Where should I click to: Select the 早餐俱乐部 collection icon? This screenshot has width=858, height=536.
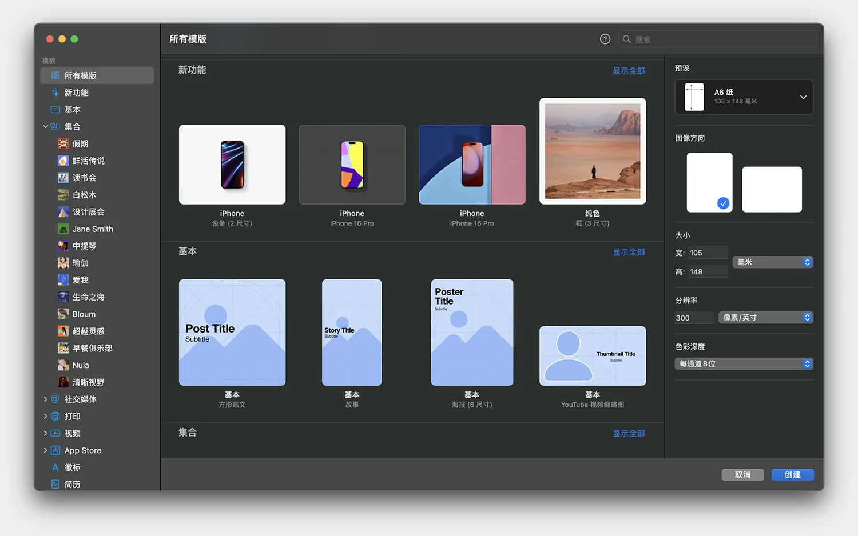tap(63, 348)
